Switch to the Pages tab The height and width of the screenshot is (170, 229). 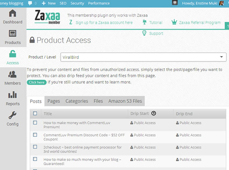(x=54, y=101)
